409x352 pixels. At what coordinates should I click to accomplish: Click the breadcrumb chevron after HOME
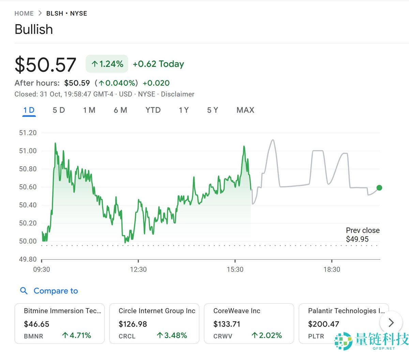coord(40,13)
